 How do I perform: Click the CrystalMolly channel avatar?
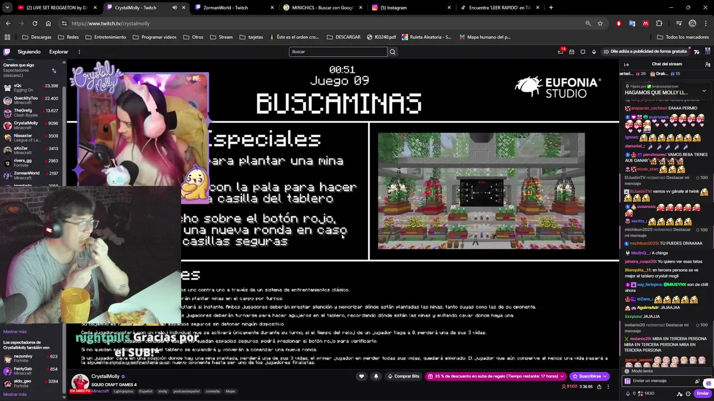tap(80, 382)
